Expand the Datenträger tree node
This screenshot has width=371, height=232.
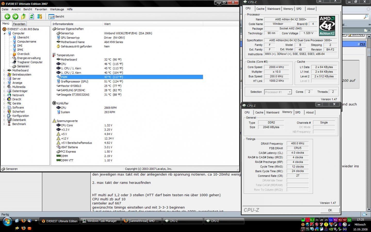click(4, 91)
